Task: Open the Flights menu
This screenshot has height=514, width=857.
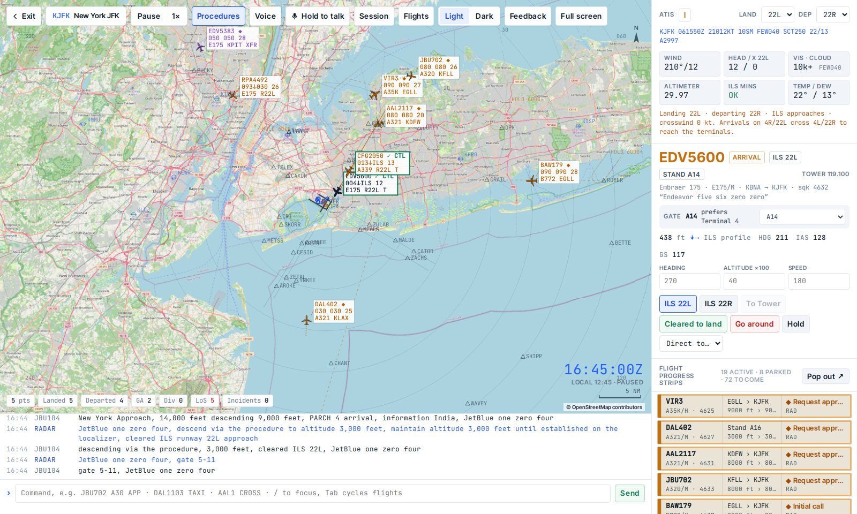Action: [x=416, y=16]
